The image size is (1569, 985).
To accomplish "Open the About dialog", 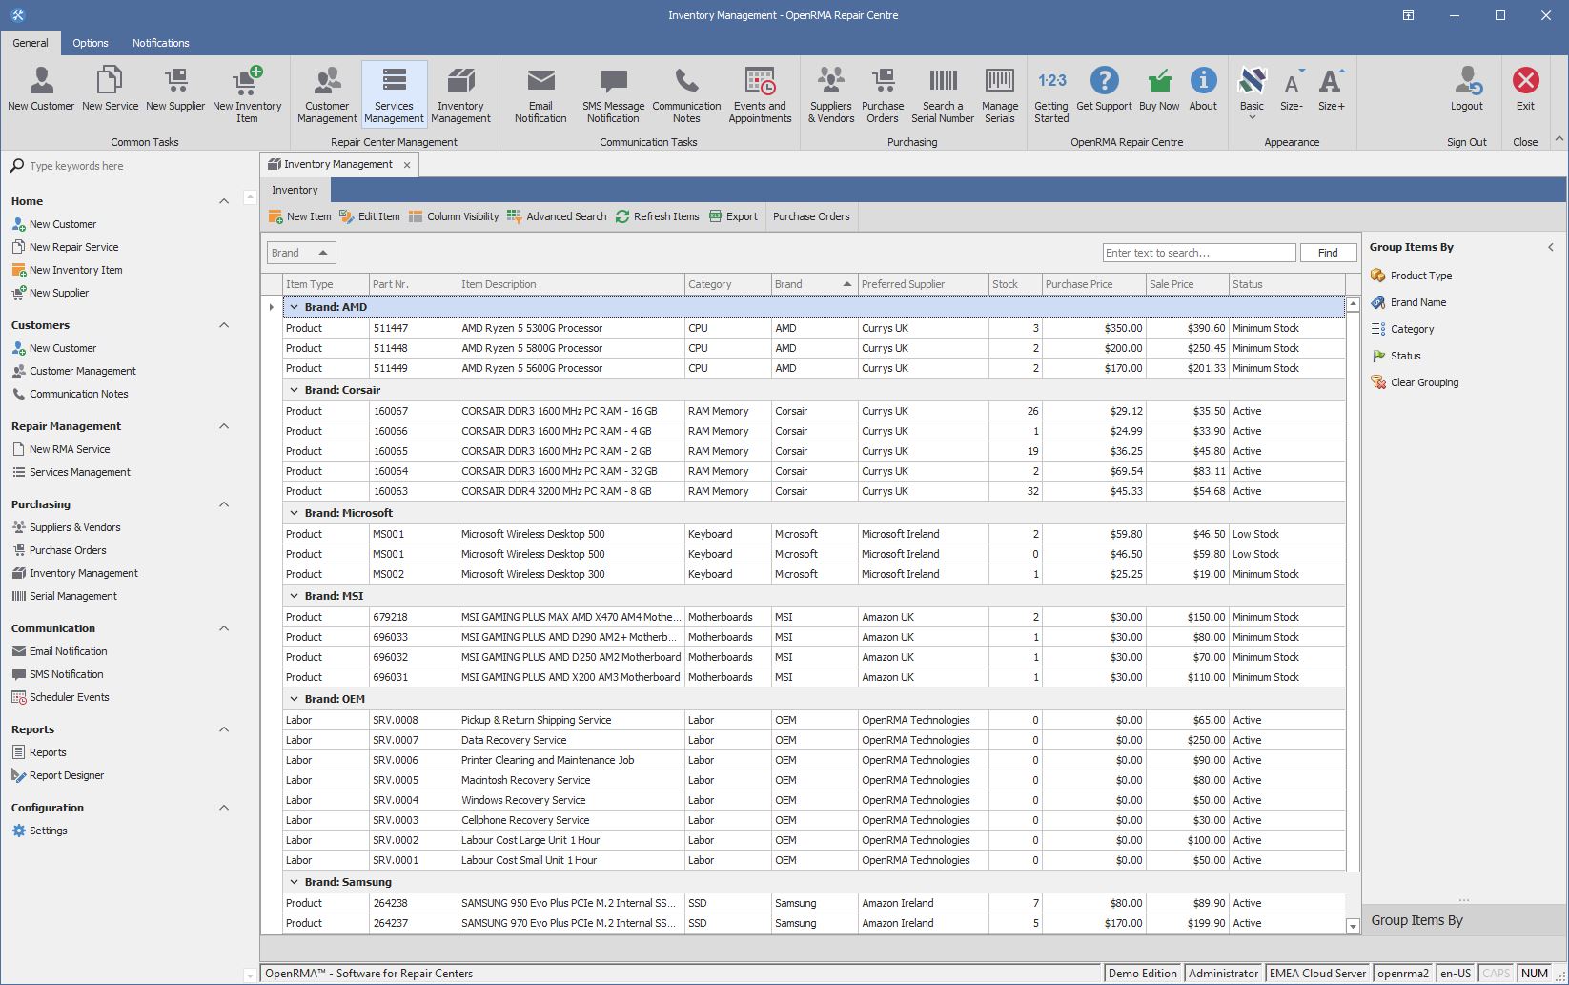I will 1203,89.
